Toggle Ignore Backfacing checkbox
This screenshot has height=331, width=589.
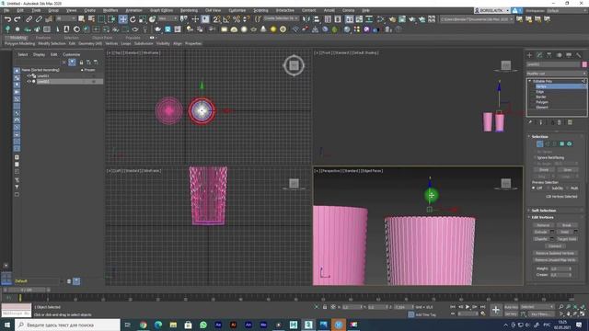coord(536,157)
